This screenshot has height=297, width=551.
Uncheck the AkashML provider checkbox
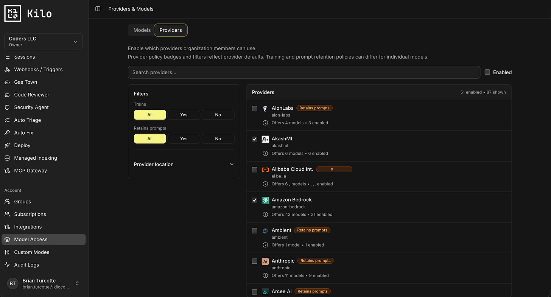click(255, 139)
